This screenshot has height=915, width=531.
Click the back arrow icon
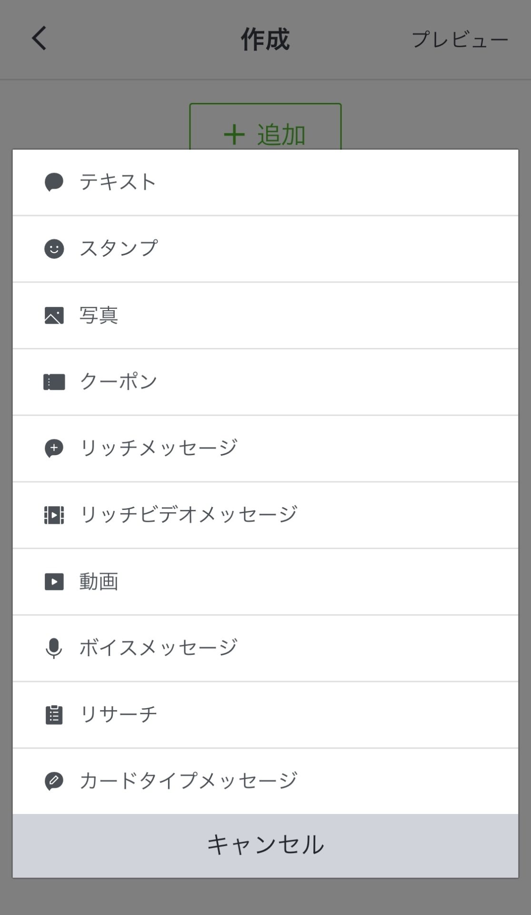pos(39,39)
